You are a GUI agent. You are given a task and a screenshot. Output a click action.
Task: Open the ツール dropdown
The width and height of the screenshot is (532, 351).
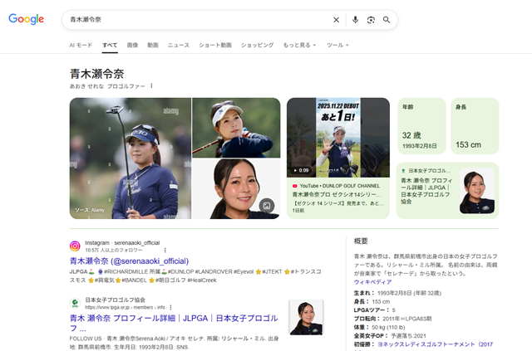337,45
